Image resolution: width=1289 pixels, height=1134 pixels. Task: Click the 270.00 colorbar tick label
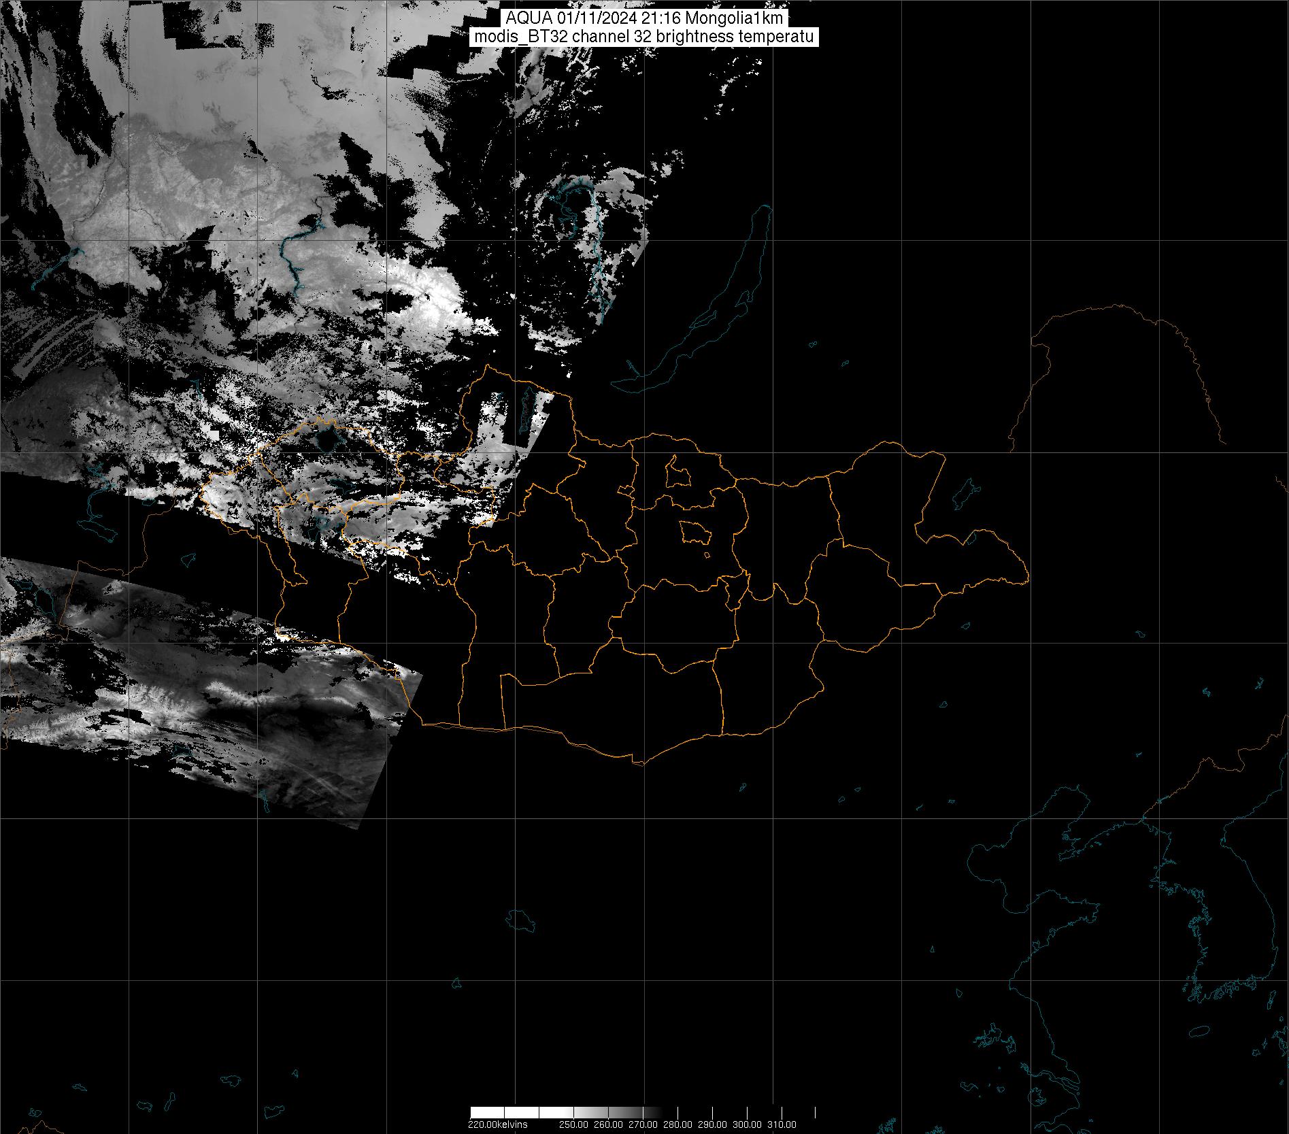(x=643, y=1124)
